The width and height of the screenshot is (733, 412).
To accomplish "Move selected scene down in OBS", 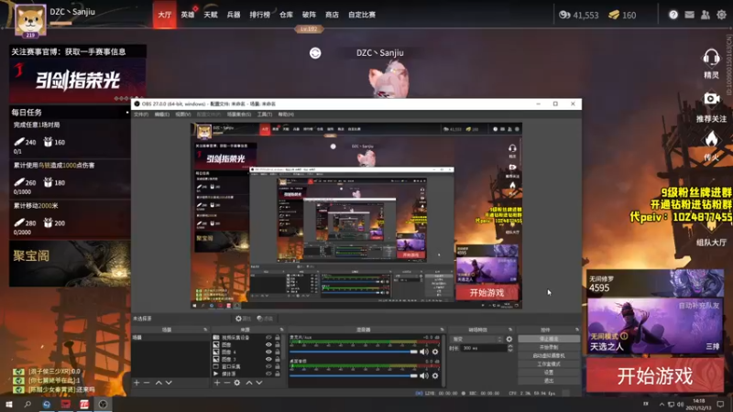I will 169,383.
